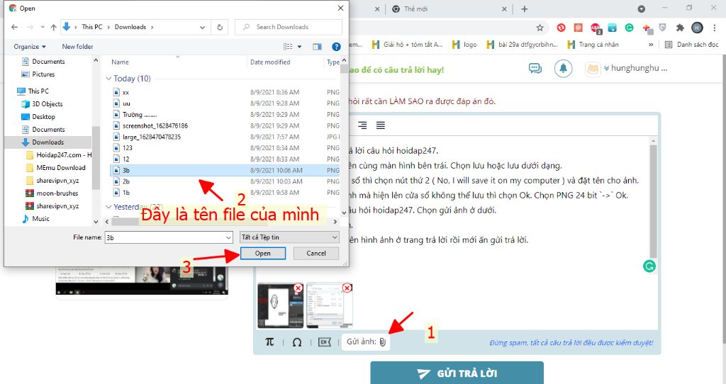Click the Search Downloads field
726x384 pixels.
[x=289, y=28]
